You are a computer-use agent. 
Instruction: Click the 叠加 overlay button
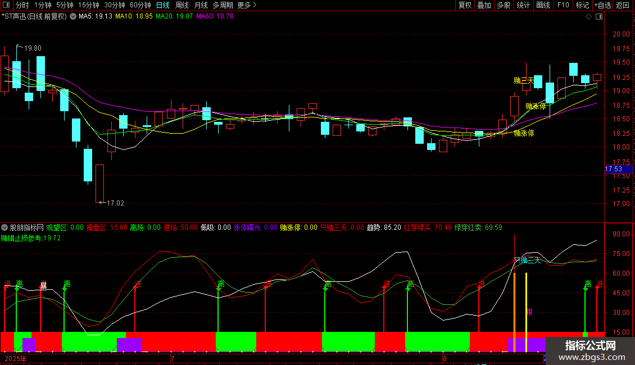click(484, 5)
